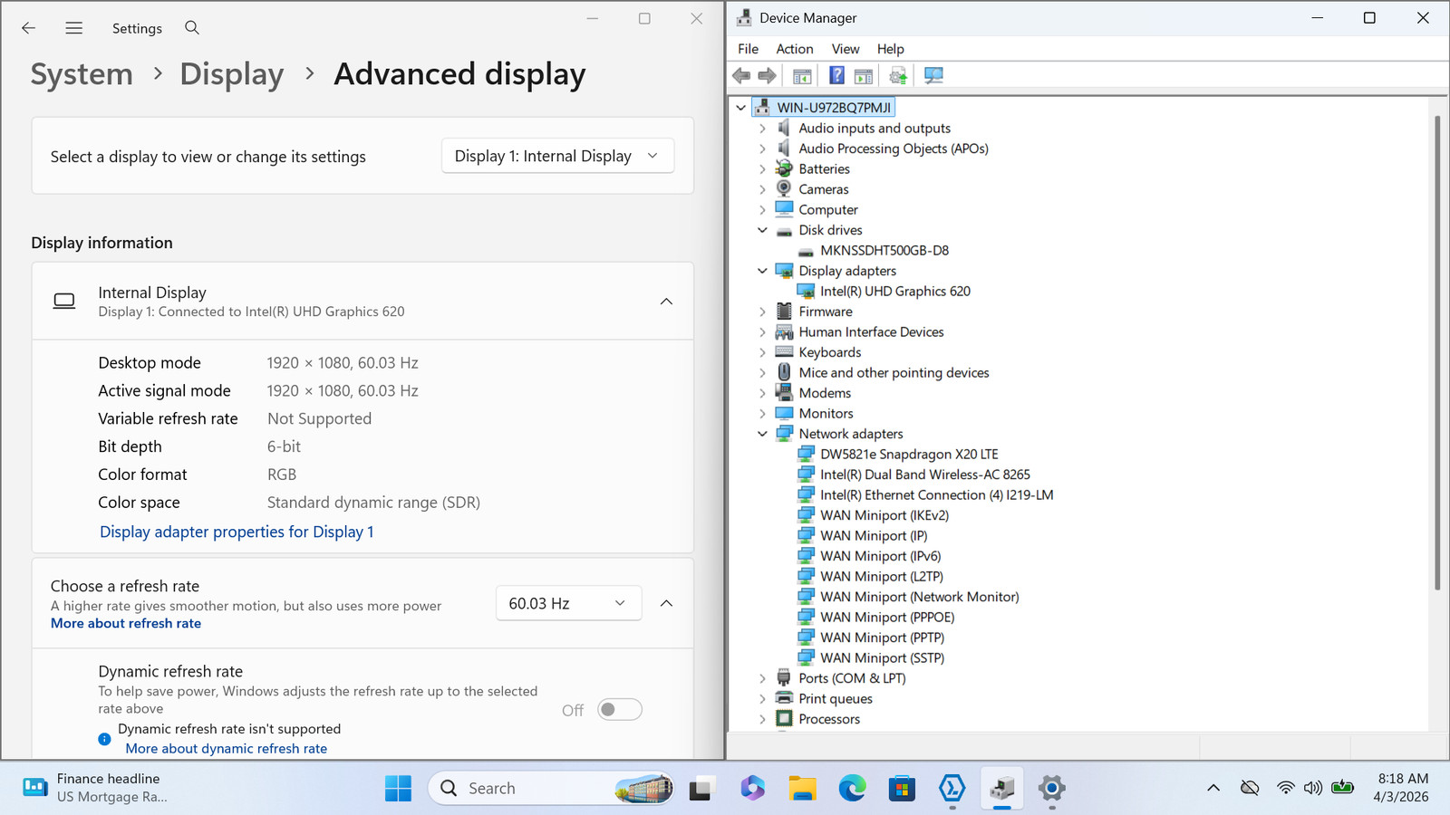The height and width of the screenshot is (815, 1450).
Task: Show hidden system tray icons chevron
Action: tap(1213, 789)
